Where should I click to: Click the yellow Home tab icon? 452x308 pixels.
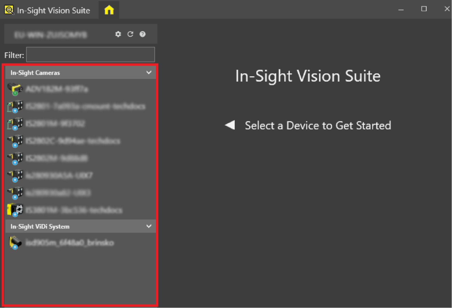coord(109,10)
